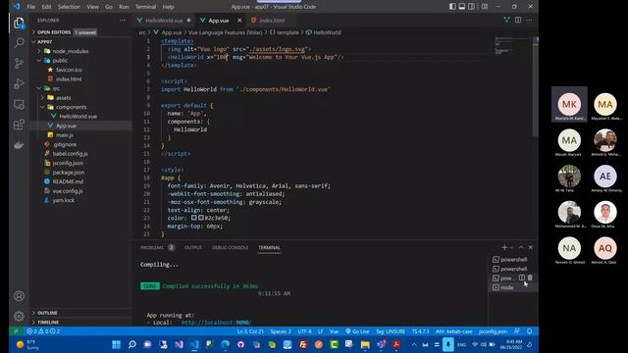
Task: Click New Terminal plus icon
Action: point(504,247)
